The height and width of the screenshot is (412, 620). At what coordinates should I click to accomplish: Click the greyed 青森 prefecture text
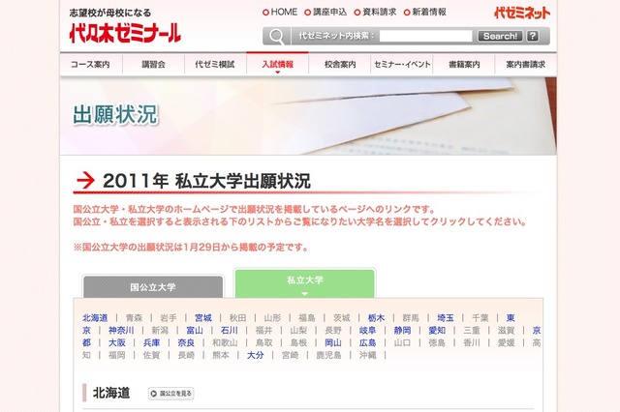pos(134,317)
